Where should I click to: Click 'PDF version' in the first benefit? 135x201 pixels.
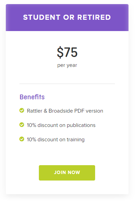tap(89, 111)
